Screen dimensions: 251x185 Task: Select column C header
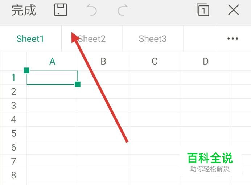point(155,61)
